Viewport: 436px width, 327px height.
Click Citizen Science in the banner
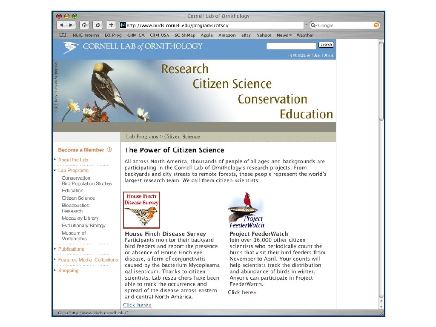[232, 84]
